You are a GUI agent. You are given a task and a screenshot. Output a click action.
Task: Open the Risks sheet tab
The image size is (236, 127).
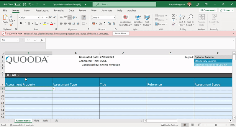click(36, 120)
